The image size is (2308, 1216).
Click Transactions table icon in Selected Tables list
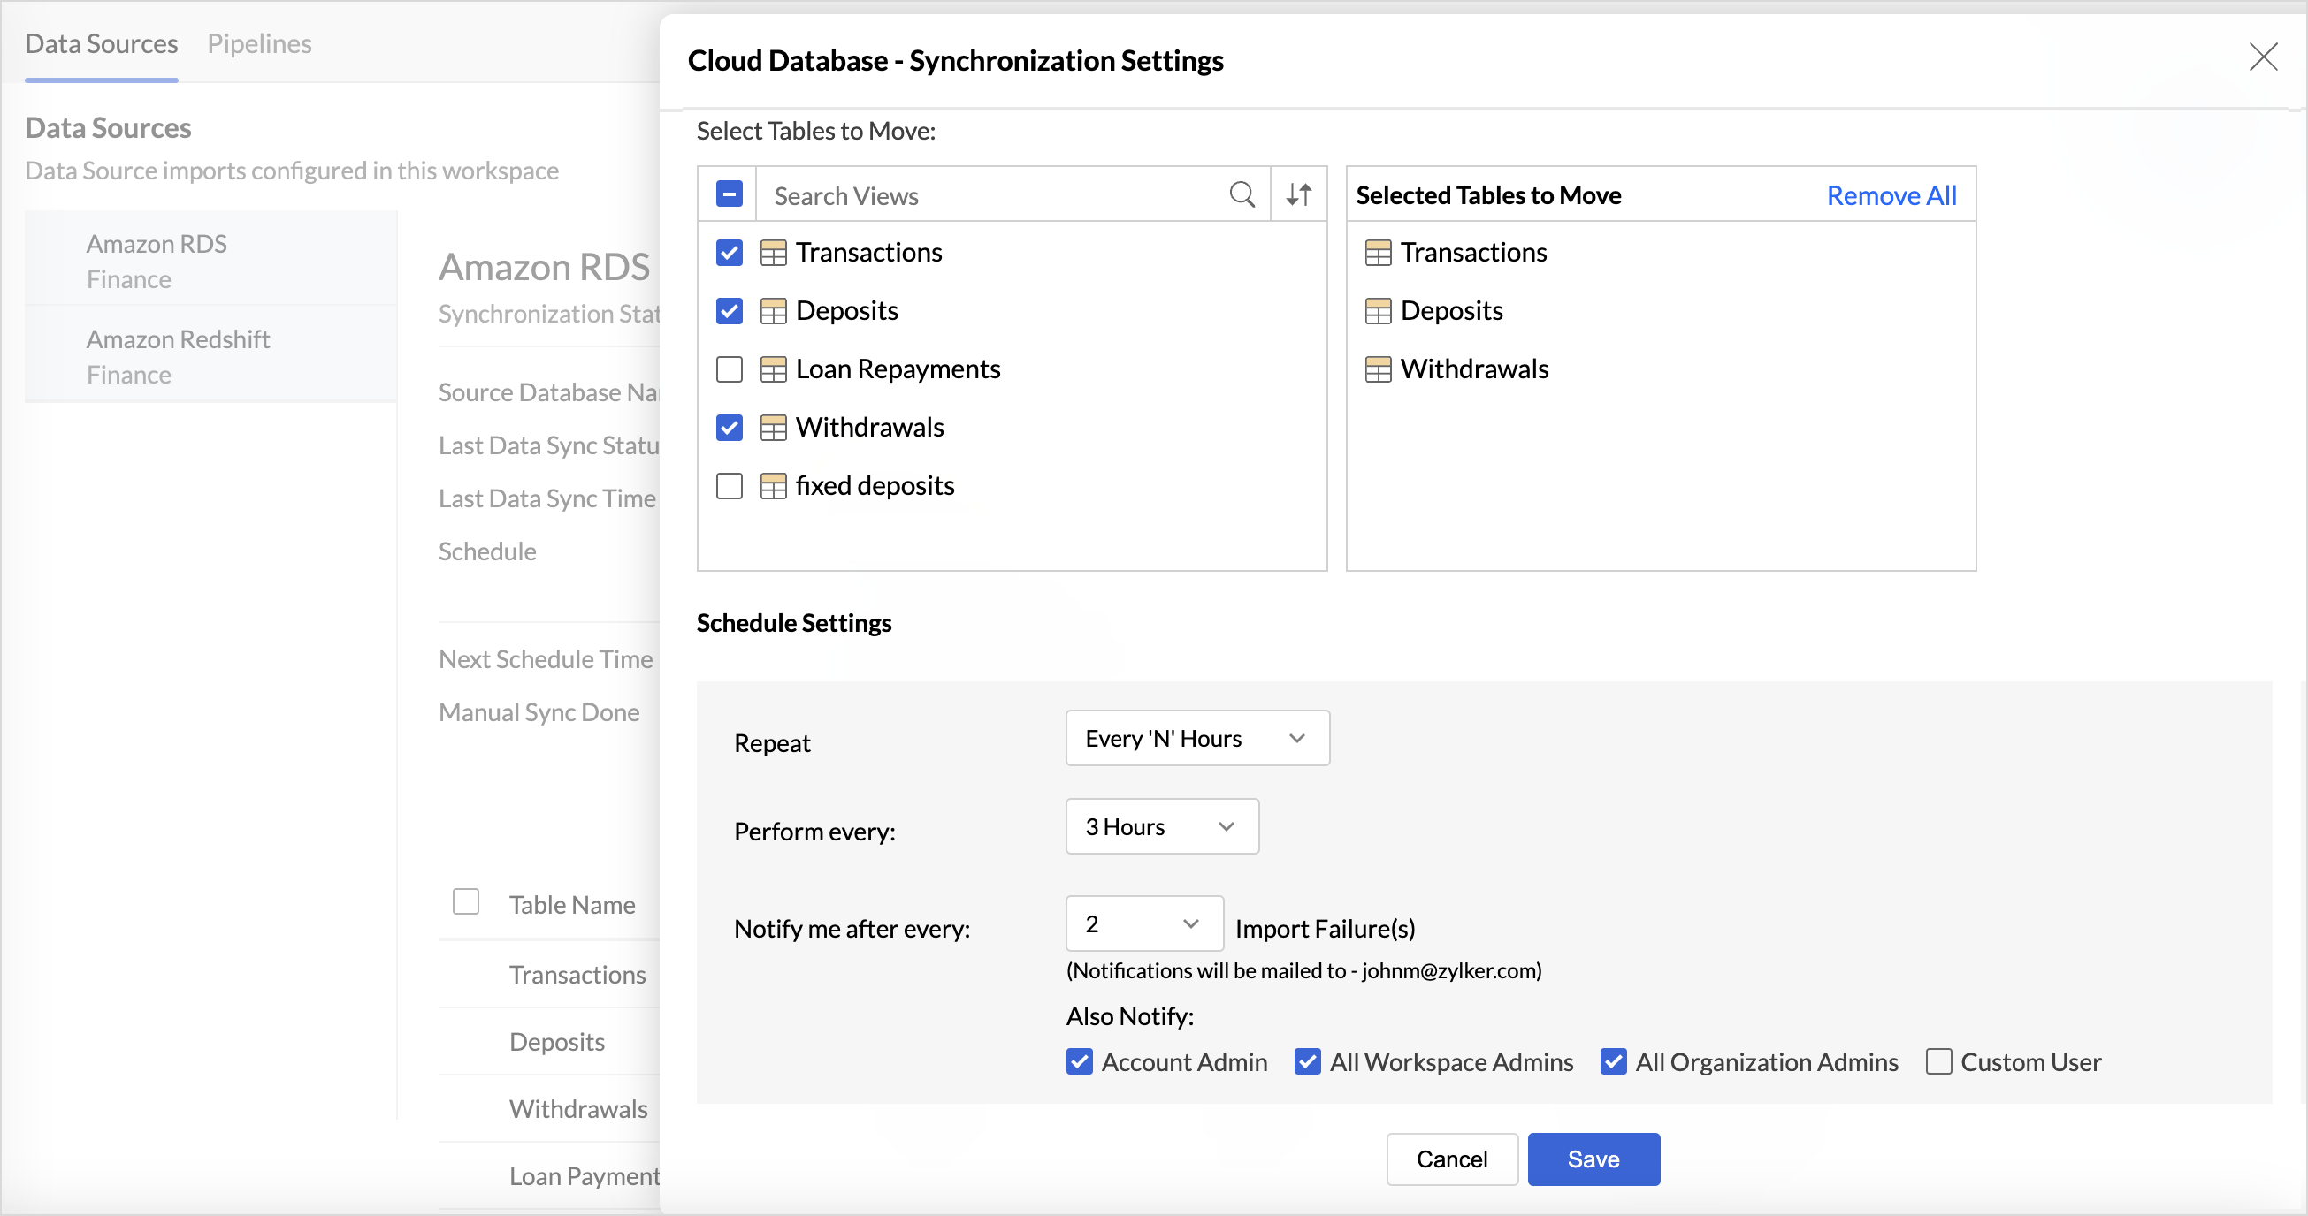pyautogui.click(x=1377, y=253)
